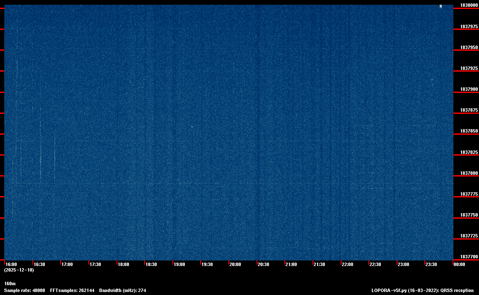Click frequency label 1837700

tap(469, 257)
